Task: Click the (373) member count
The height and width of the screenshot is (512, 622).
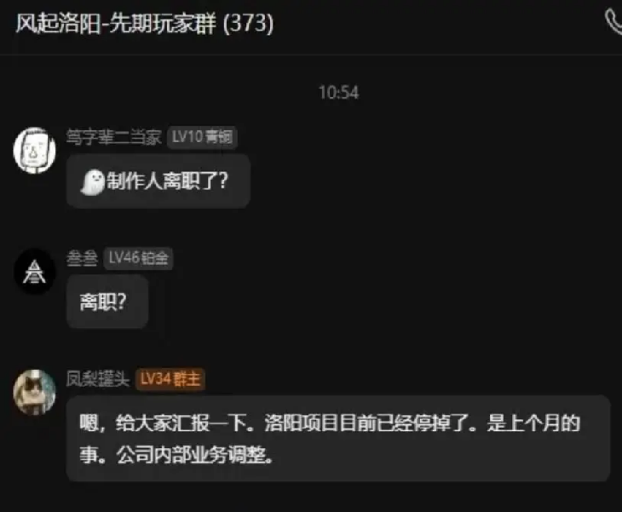Action: click(248, 23)
